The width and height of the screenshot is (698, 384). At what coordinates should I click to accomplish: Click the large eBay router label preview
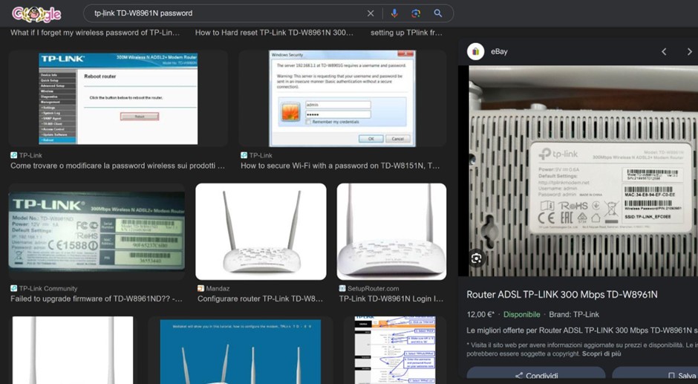[x=583, y=171]
